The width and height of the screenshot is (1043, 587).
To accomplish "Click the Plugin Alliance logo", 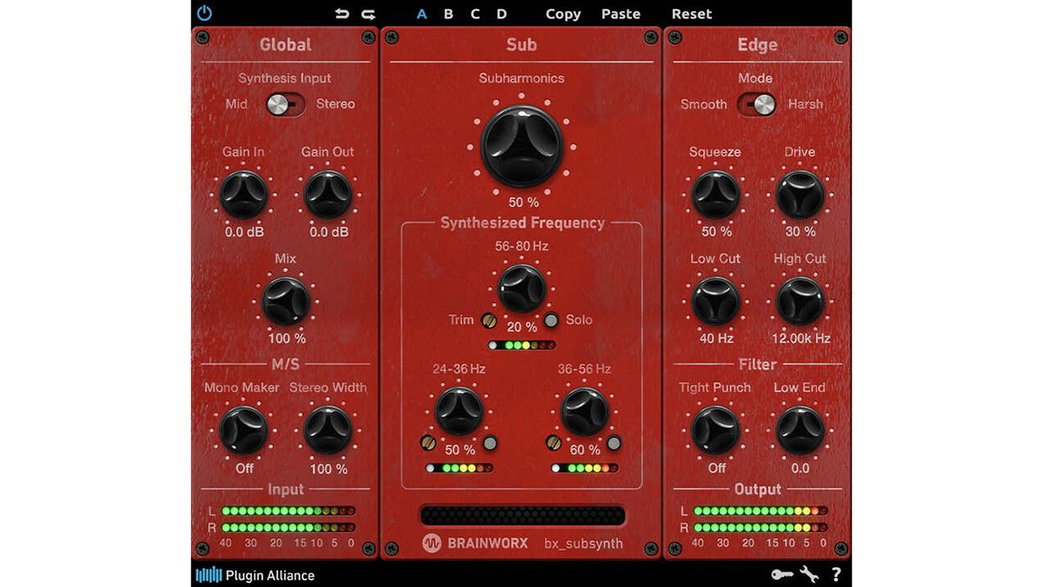I will click(x=252, y=575).
